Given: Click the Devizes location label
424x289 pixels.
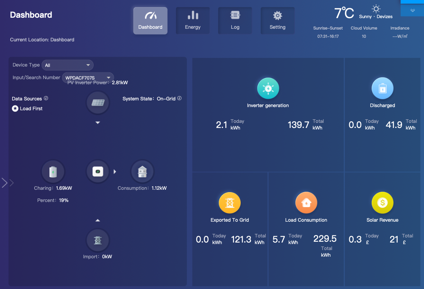Looking at the screenshot, I should 385,17.
